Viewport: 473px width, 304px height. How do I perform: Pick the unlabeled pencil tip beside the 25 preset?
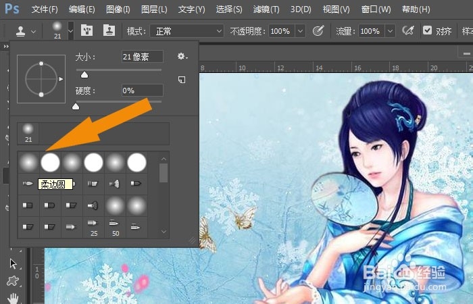[71, 226]
